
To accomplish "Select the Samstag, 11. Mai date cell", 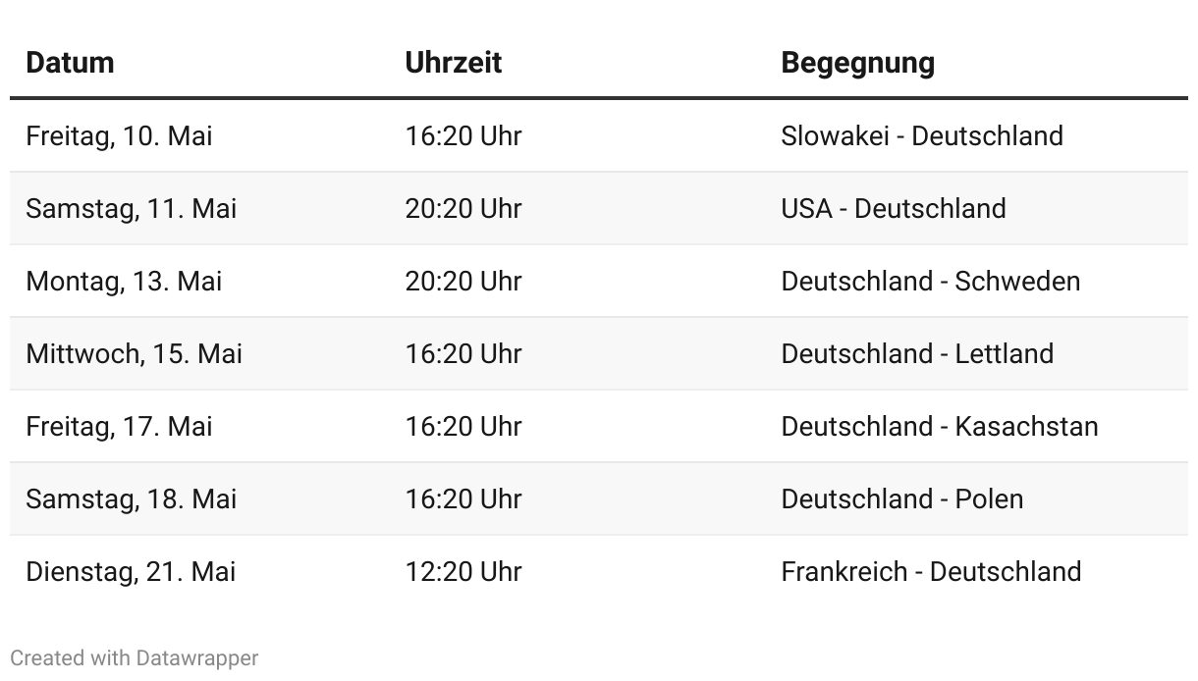I will (x=131, y=208).
